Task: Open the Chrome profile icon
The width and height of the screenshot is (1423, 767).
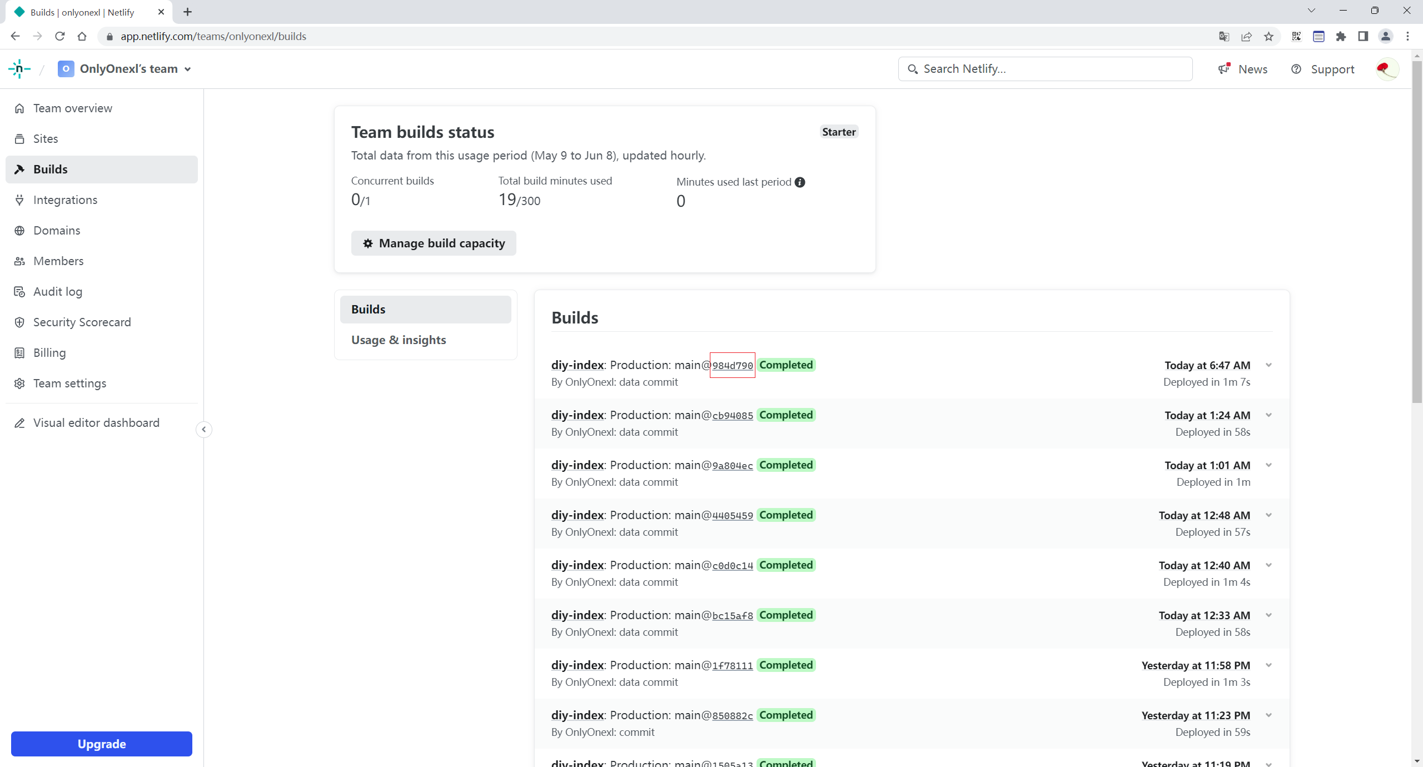Action: pyautogui.click(x=1385, y=36)
